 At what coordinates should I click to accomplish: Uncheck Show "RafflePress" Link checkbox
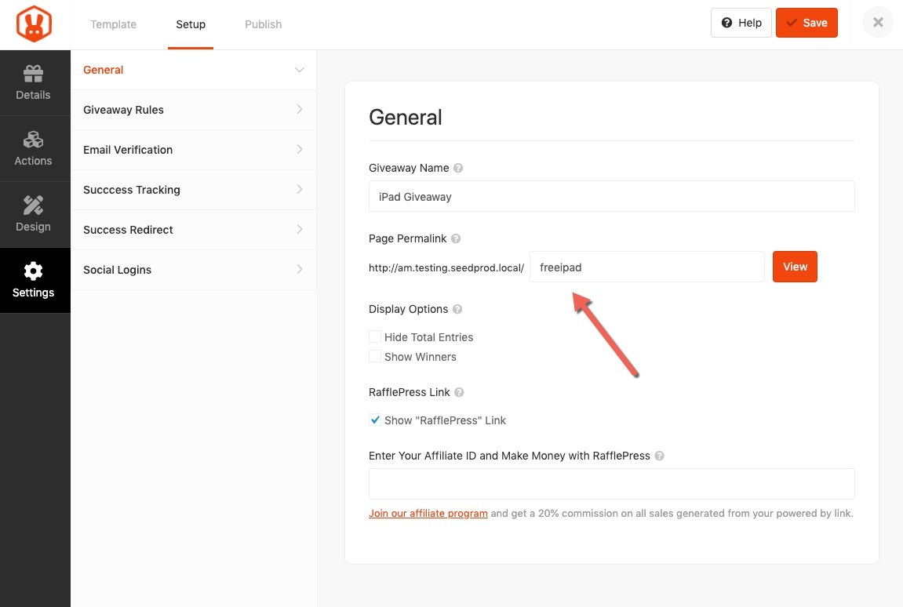[375, 420]
